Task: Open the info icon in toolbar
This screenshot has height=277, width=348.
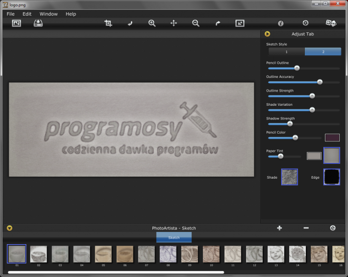Action: point(280,23)
